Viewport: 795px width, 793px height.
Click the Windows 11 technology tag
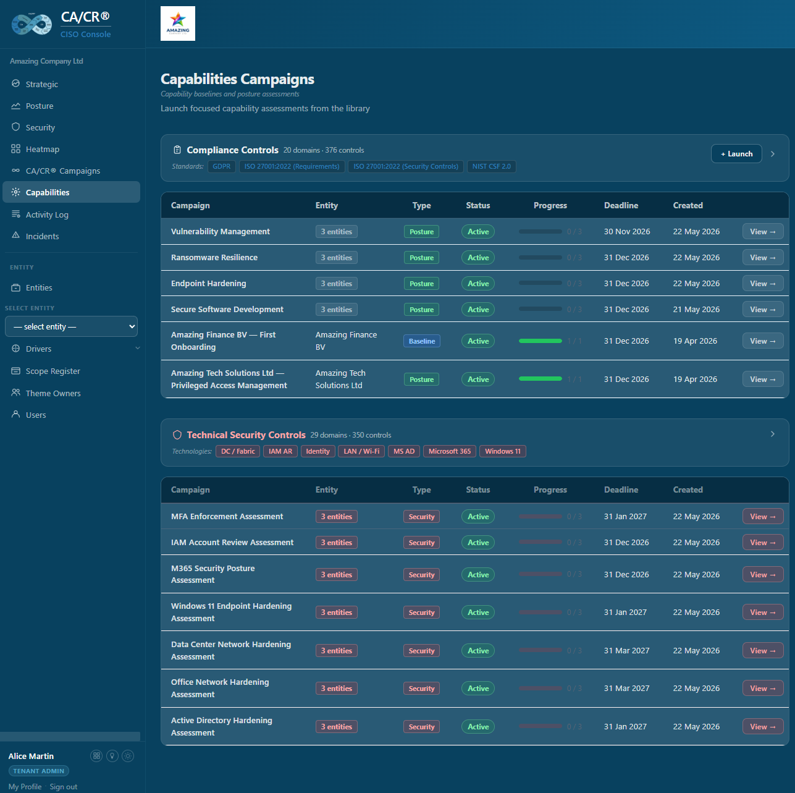[x=503, y=451]
